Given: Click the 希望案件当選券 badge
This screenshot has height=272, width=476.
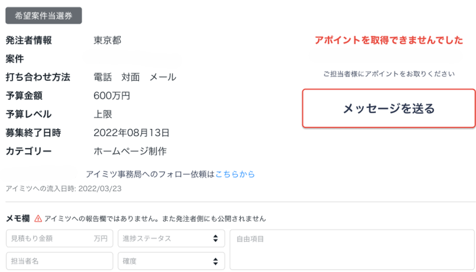Looking at the screenshot, I should coord(44,16).
